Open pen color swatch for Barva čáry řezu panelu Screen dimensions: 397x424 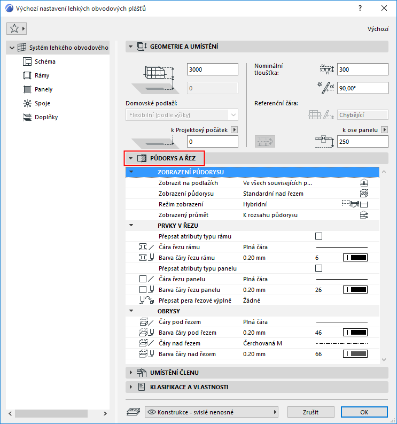[355, 290]
